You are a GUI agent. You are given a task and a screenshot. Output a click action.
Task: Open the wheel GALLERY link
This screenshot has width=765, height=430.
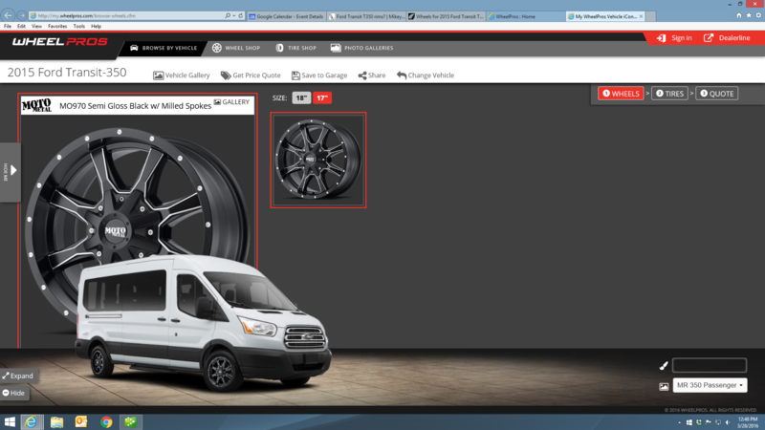pos(231,102)
